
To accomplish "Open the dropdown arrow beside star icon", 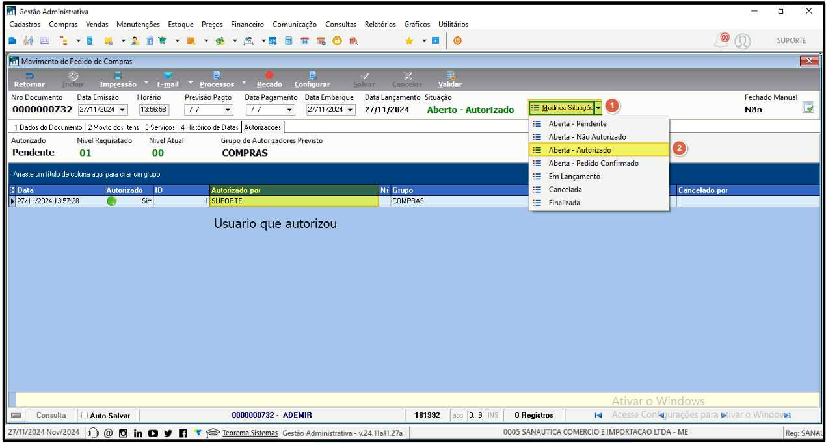I will pos(423,40).
